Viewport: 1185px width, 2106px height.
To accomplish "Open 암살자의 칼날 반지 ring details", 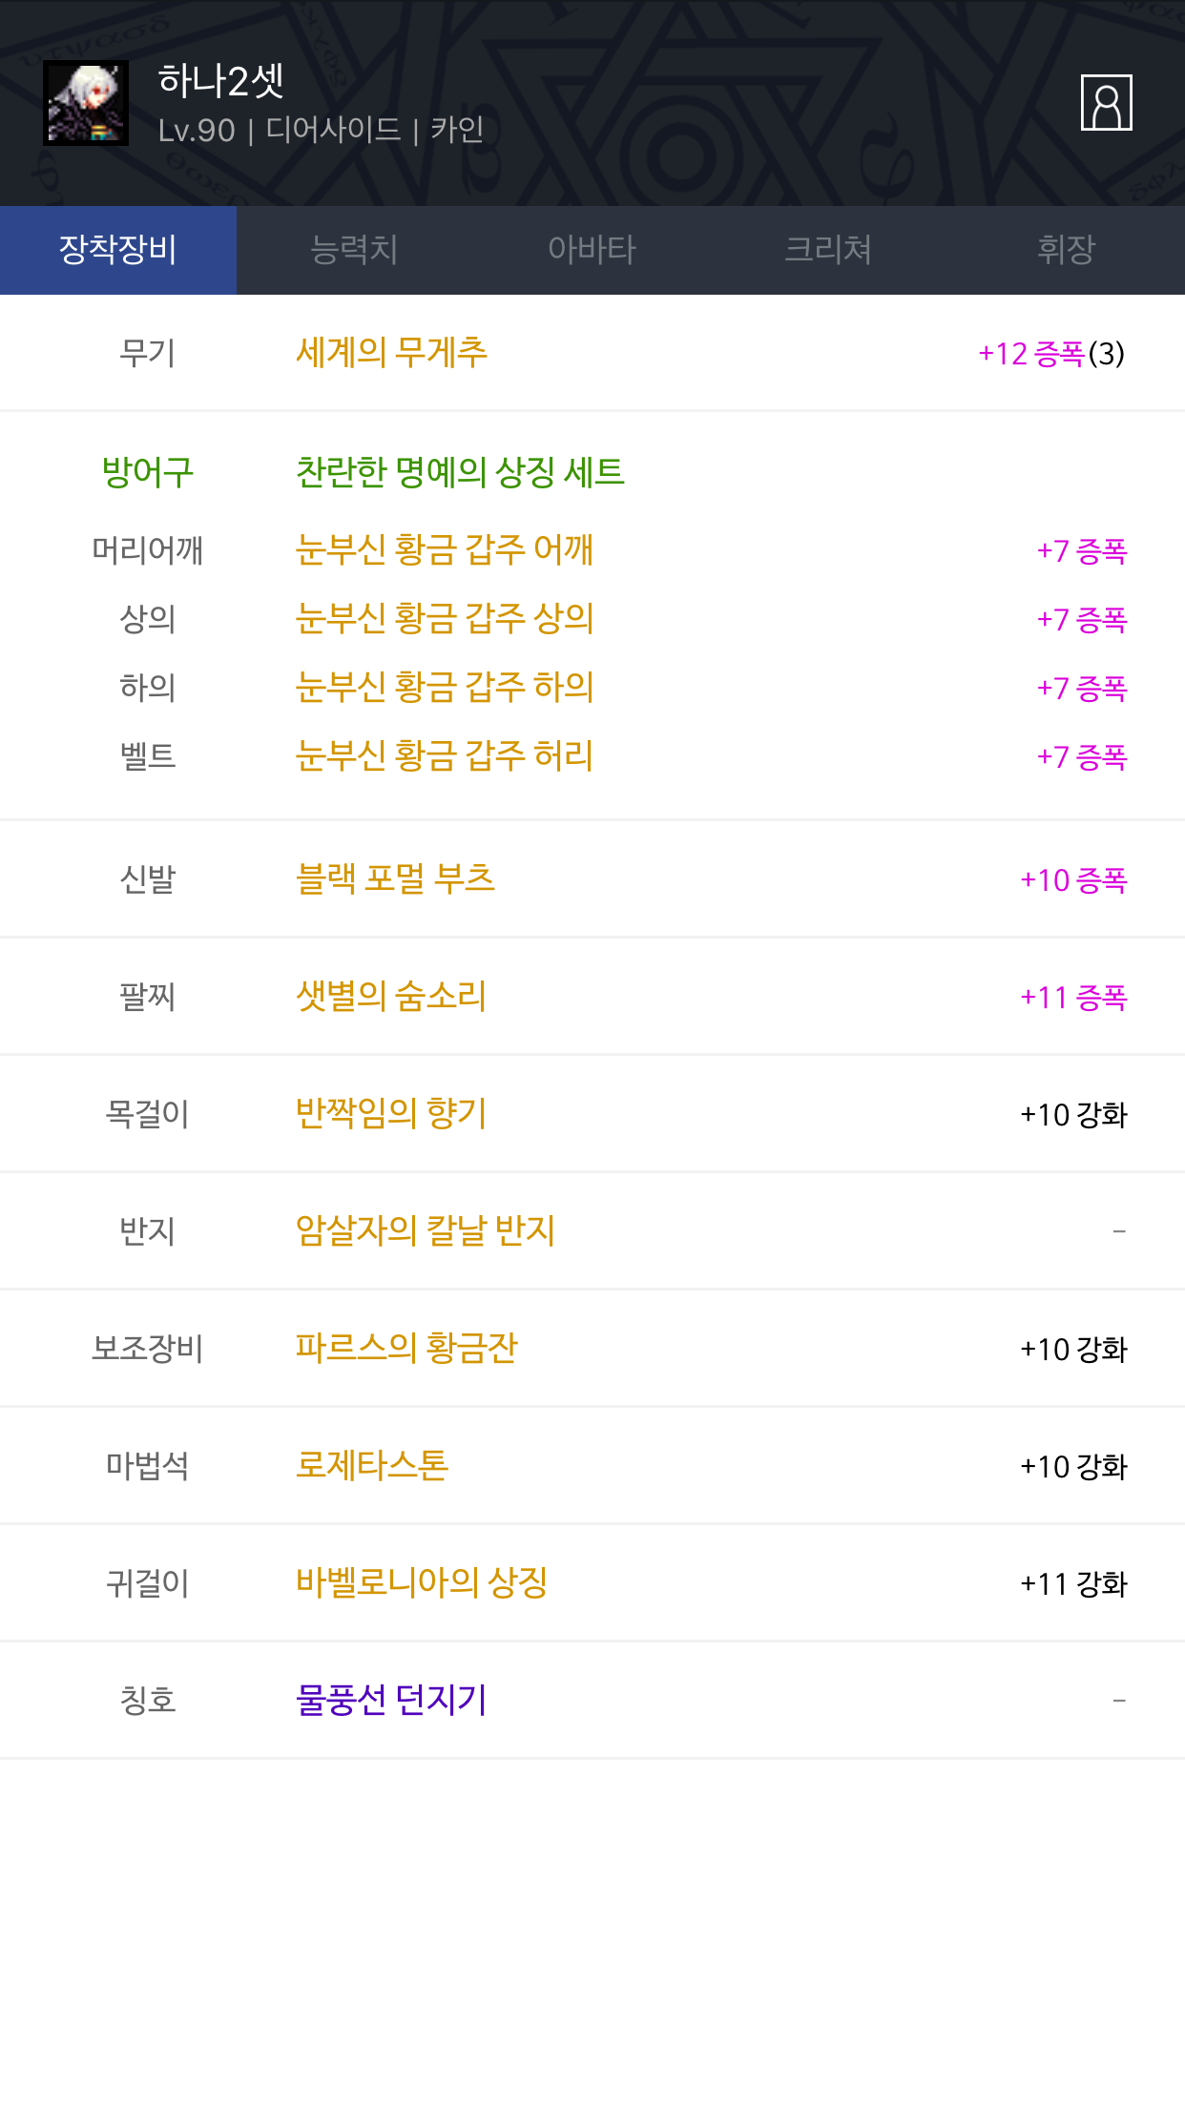I will (426, 1231).
